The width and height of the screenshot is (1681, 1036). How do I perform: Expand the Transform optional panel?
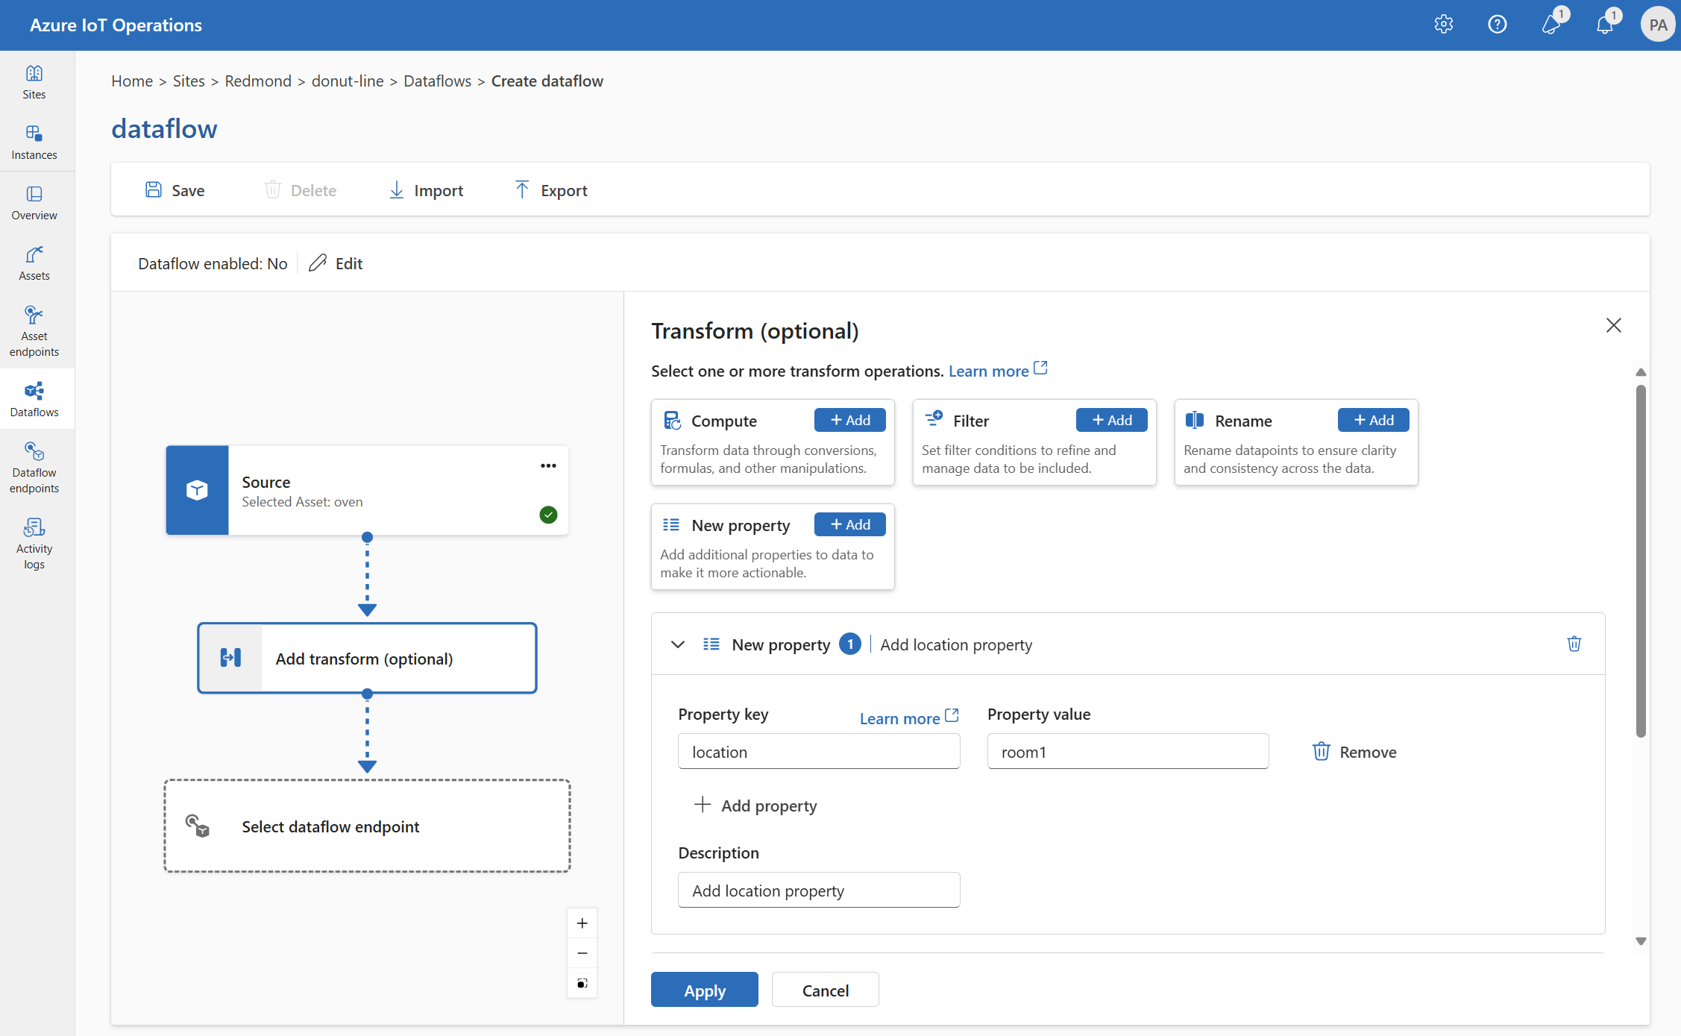[676, 644]
